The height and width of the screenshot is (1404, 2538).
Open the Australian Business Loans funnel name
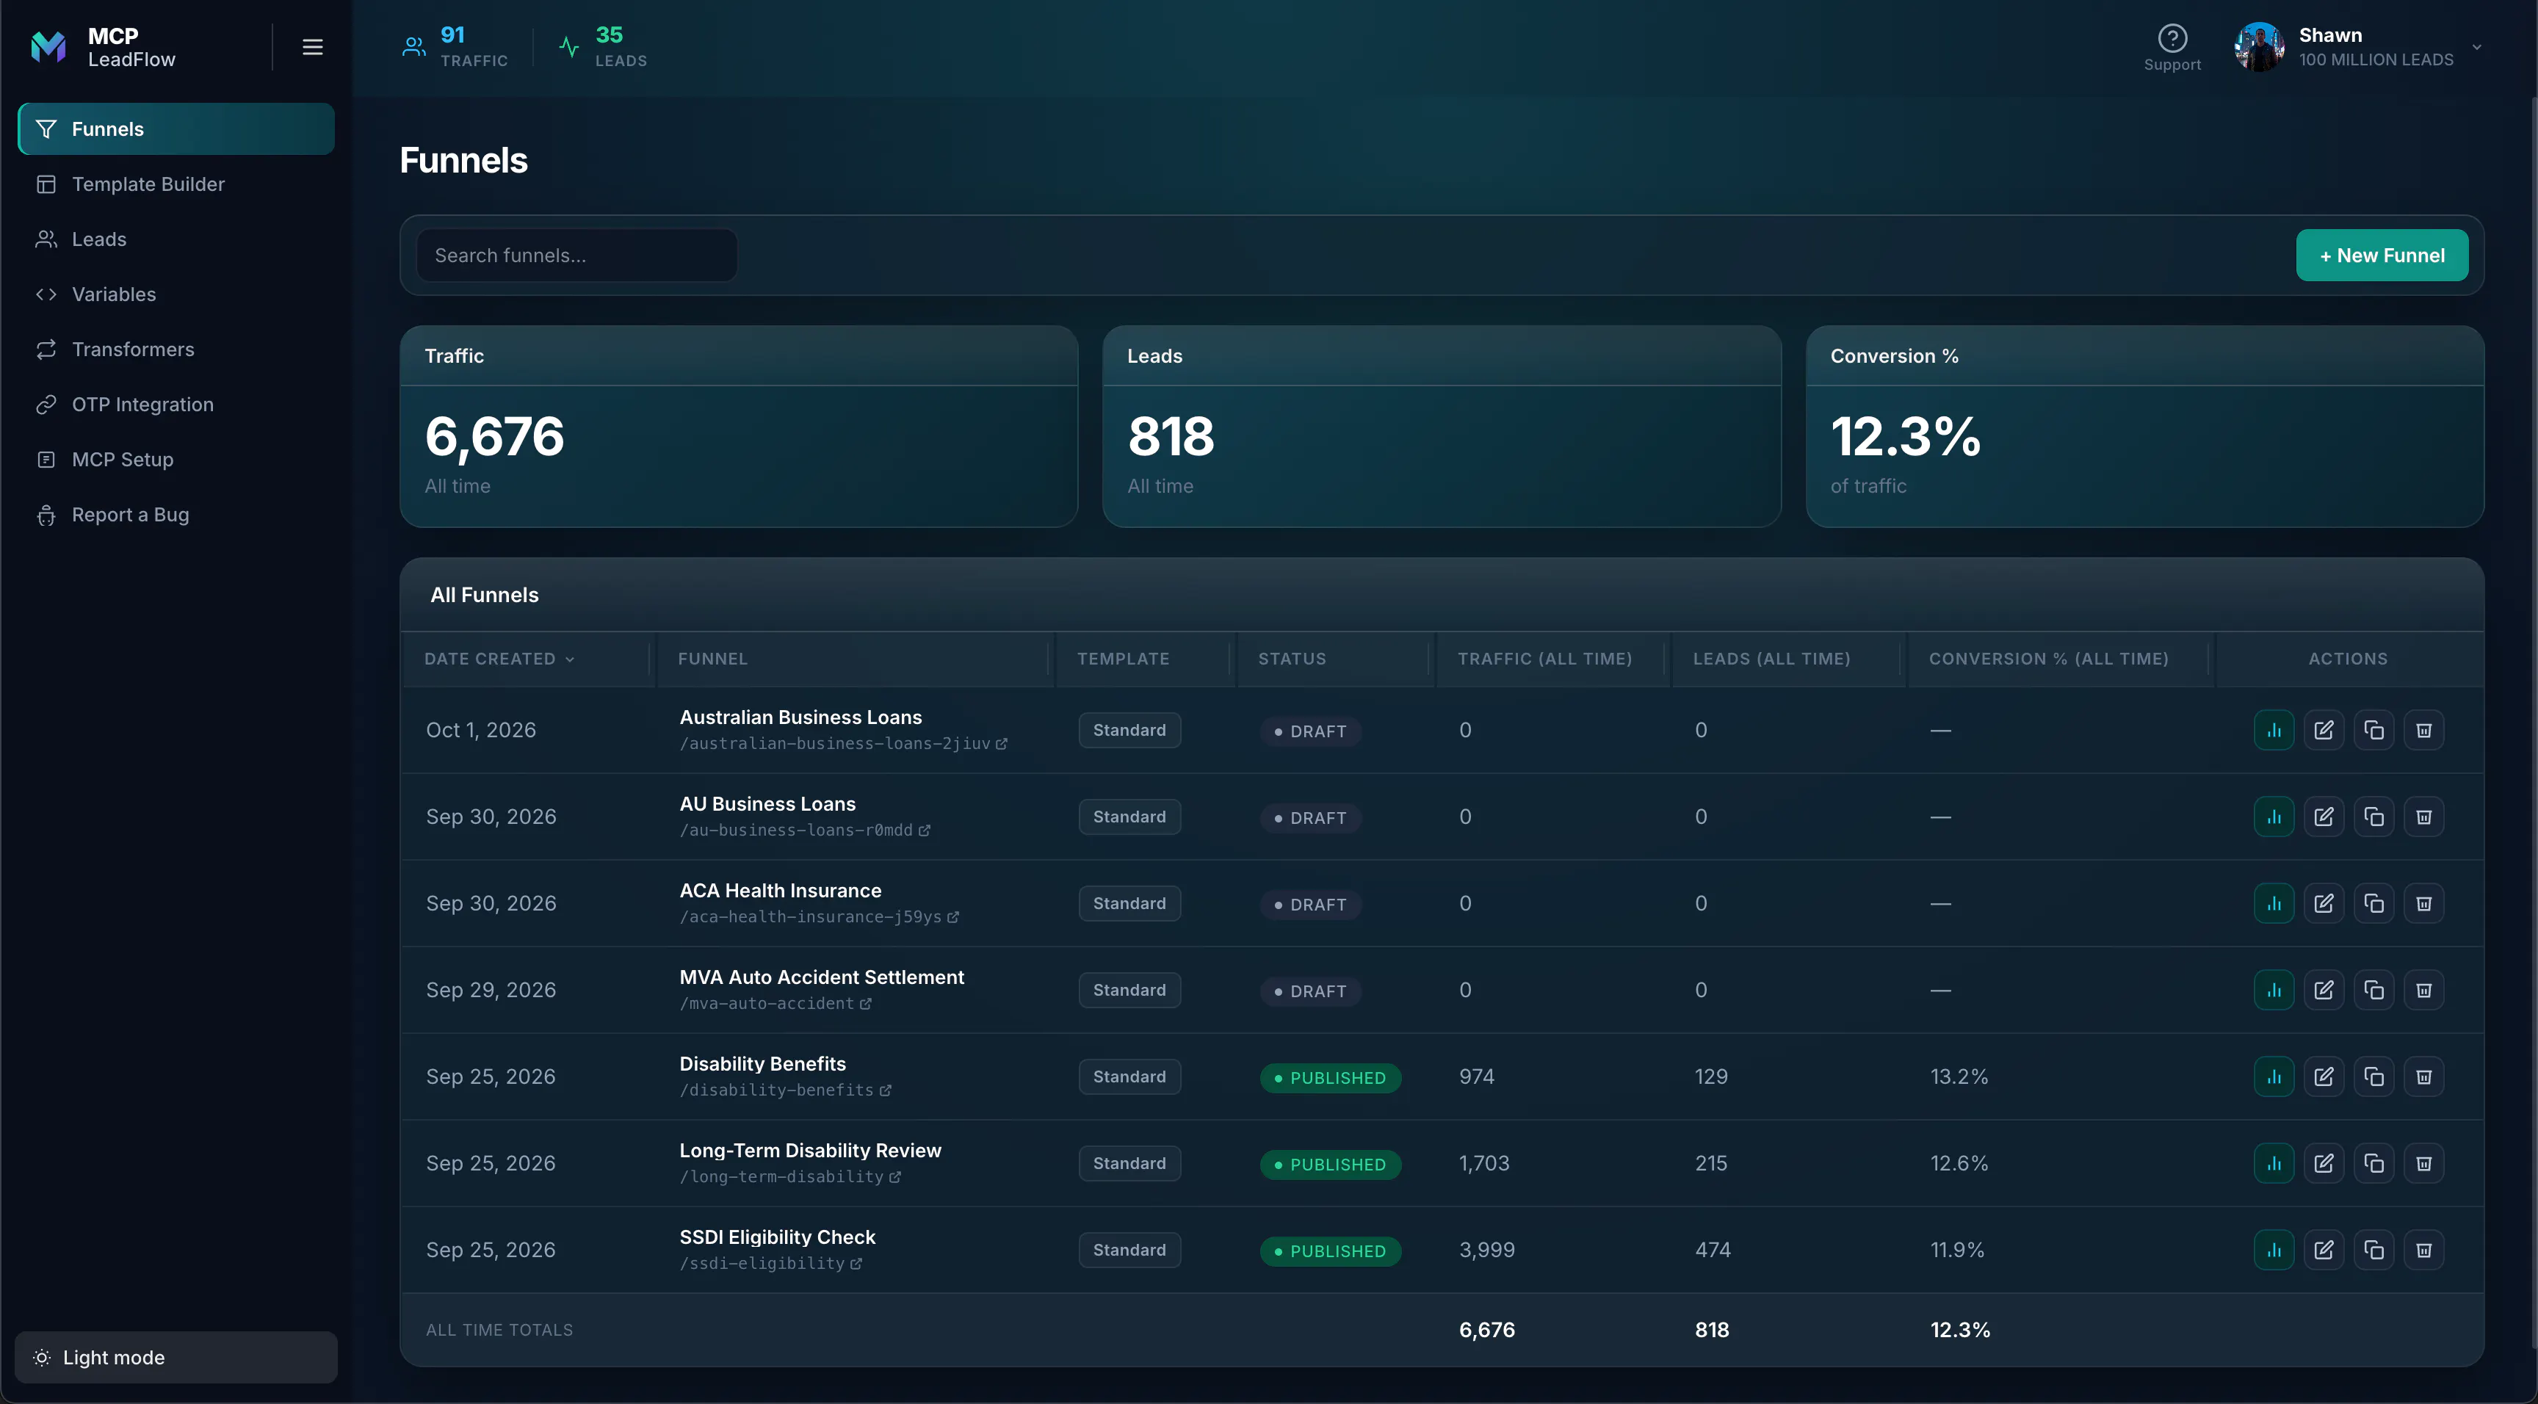point(800,717)
